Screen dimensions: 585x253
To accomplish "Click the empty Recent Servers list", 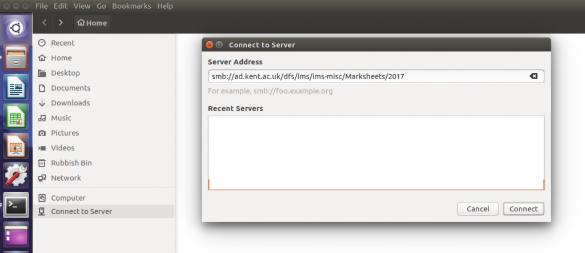I will click(x=376, y=151).
